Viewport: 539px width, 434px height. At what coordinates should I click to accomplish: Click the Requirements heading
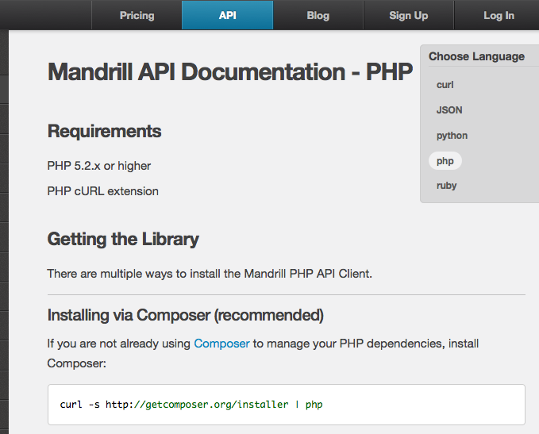[x=104, y=131]
